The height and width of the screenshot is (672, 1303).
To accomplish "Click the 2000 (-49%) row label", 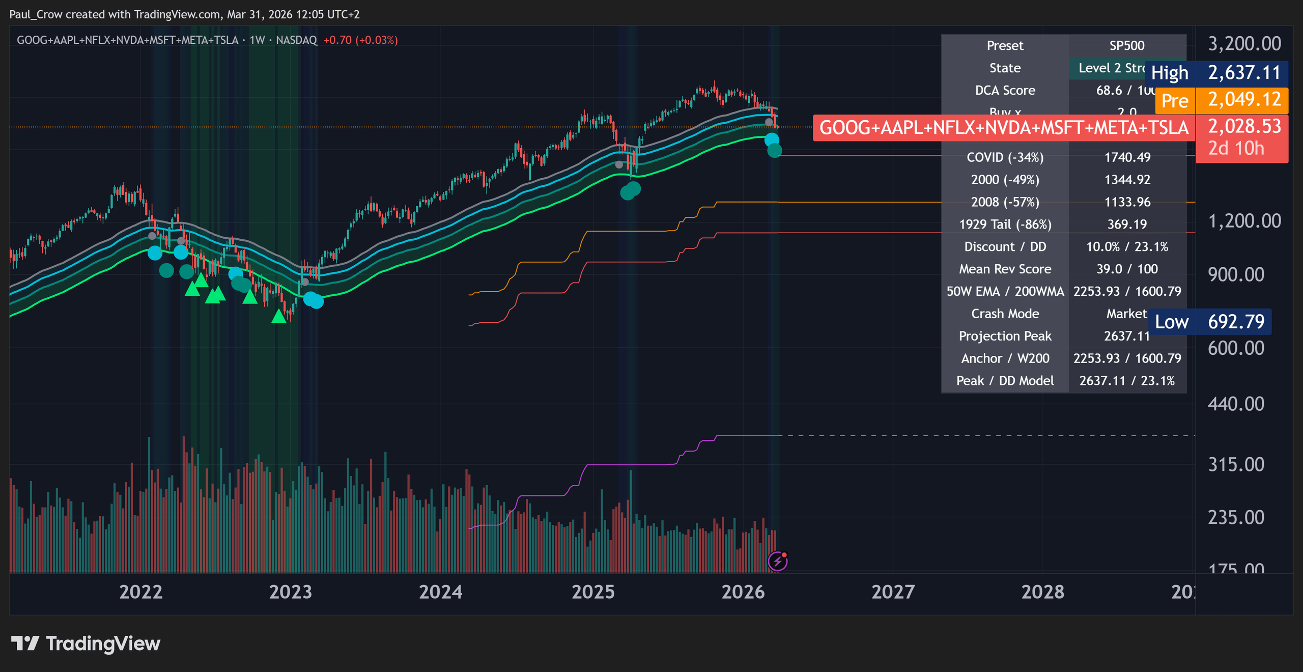I will 1005,180.
